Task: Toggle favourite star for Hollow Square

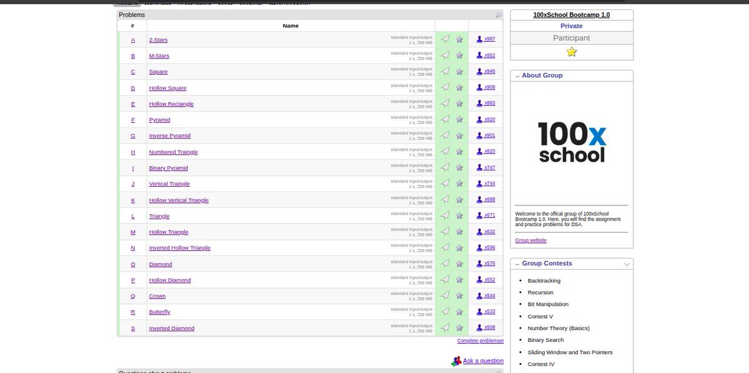Action: 459,87
